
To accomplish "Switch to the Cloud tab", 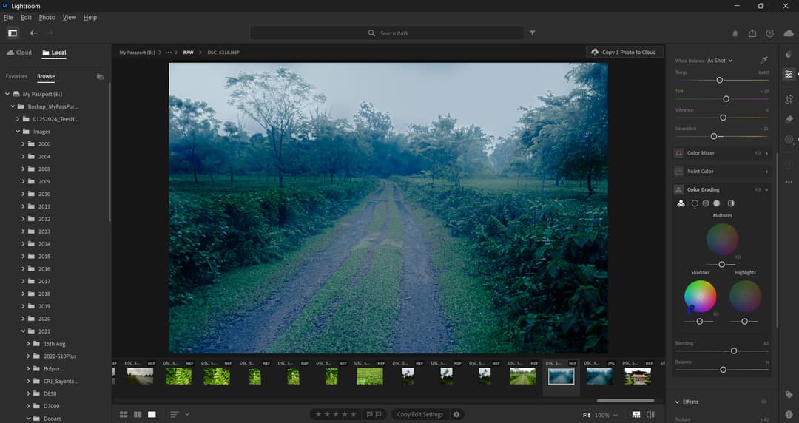I will click(x=18, y=53).
